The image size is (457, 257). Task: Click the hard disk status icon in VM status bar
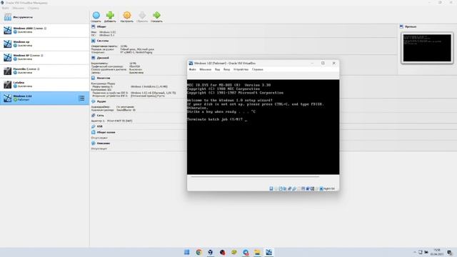point(271,188)
